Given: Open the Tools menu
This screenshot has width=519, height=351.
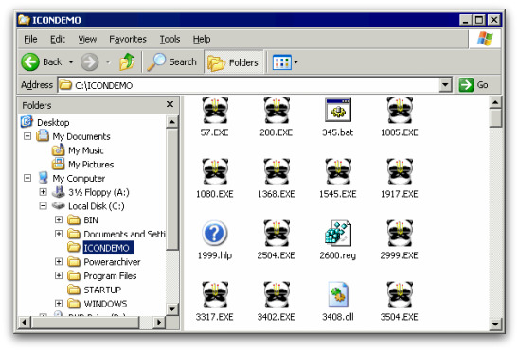Looking at the screenshot, I should [170, 40].
